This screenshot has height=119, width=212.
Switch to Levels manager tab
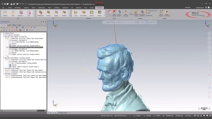(10, 25)
